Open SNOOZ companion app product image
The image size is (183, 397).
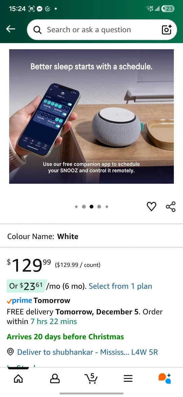click(x=91, y=116)
